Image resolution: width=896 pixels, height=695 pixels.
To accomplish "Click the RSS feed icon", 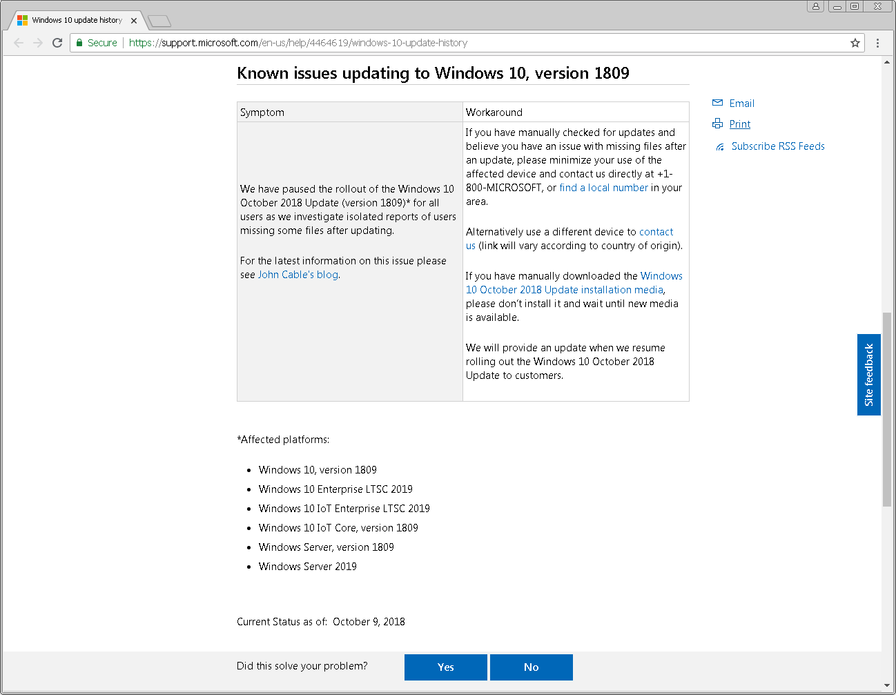I will tap(720, 146).
